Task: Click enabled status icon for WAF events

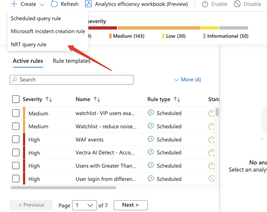Action: (211, 139)
